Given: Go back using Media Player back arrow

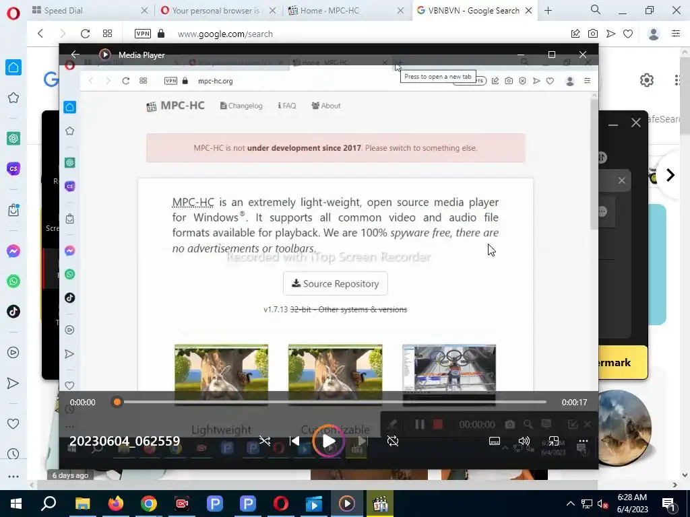Looking at the screenshot, I should (x=75, y=55).
